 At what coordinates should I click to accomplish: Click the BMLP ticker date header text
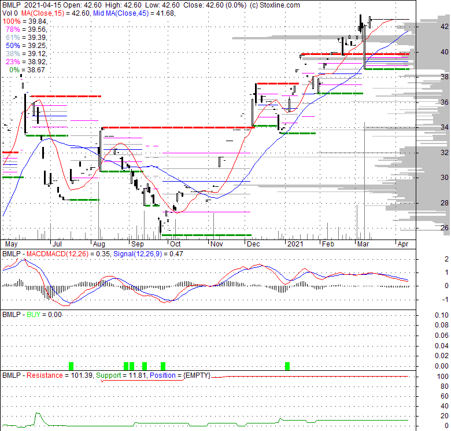coord(31,5)
